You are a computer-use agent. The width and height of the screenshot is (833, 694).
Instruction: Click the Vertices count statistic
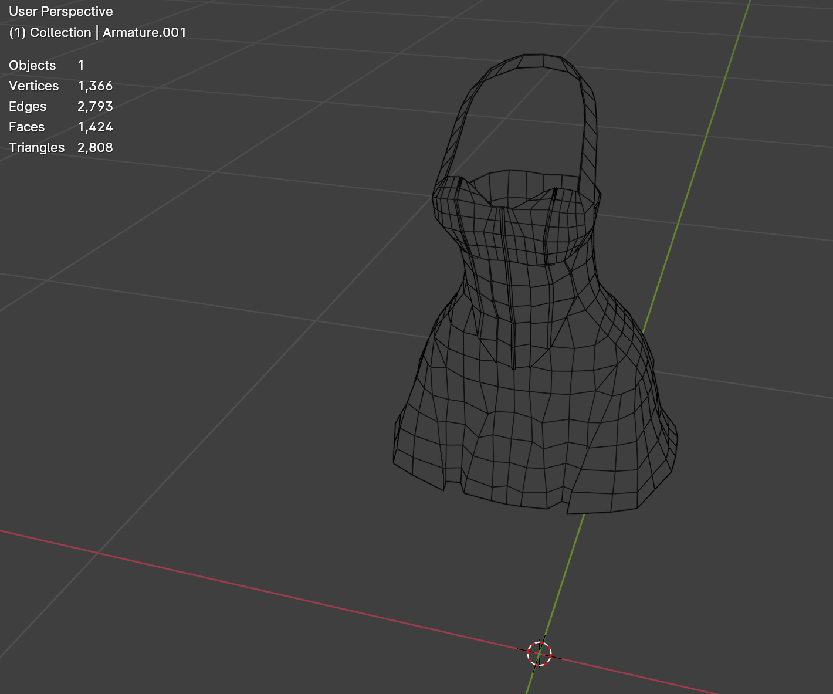coord(95,86)
